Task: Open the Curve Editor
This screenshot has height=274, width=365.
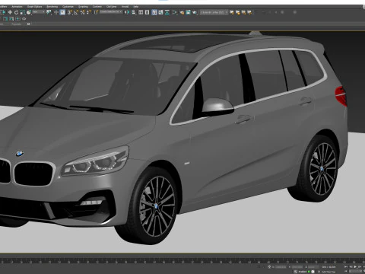Action: coord(160,12)
